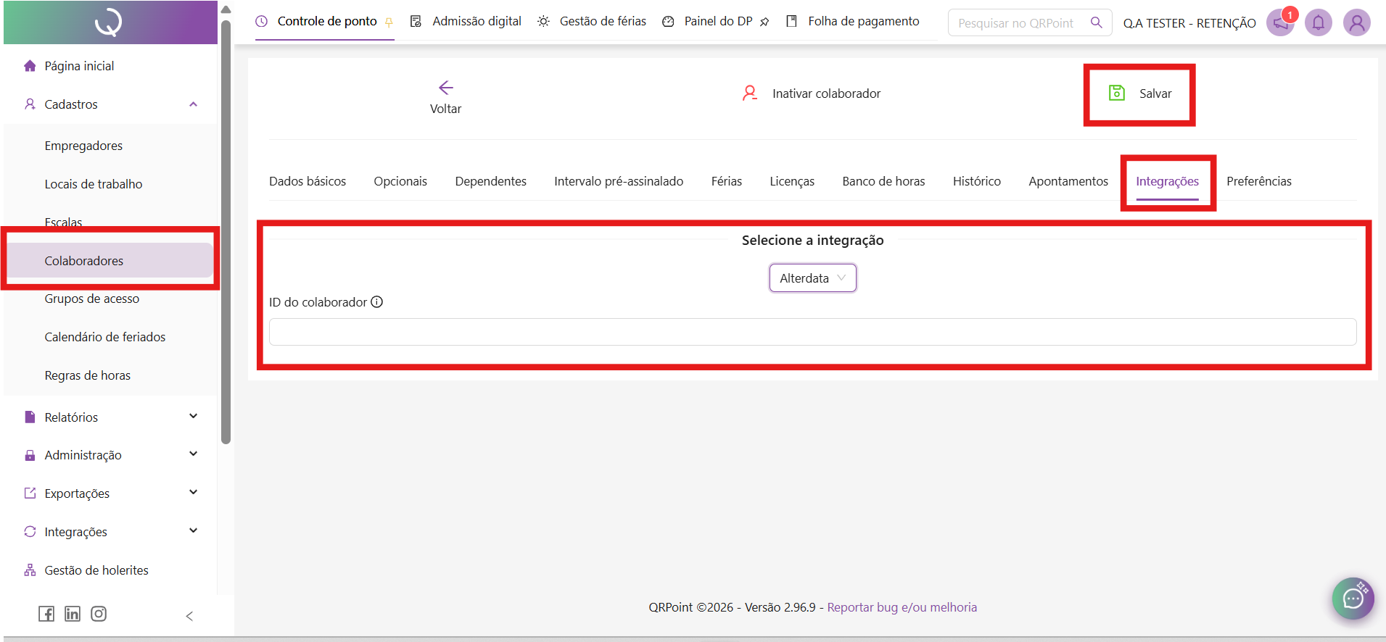
Task: Click the Voltar back arrow icon
Action: coord(445,88)
